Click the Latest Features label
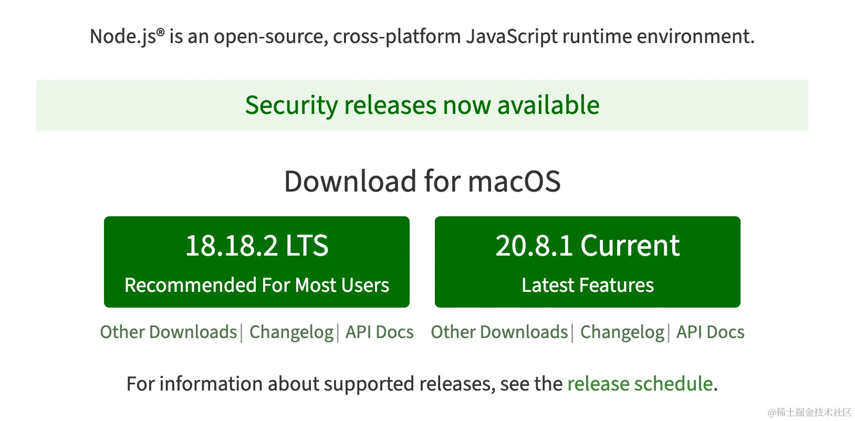The height and width of the screenshot is (421, 855). point(588,285)
